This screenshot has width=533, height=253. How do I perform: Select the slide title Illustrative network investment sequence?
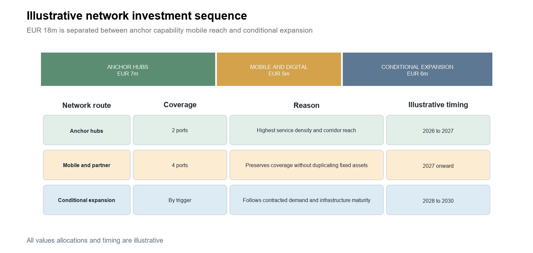tap(137, 16)
